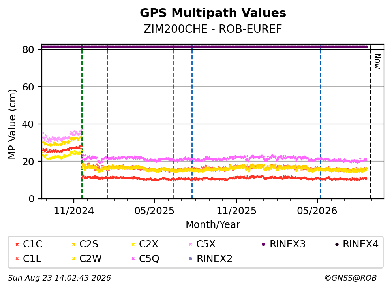The image size is (392, 290).
Task: Click the green dashed vertical line
Action: tap(82, 122)
